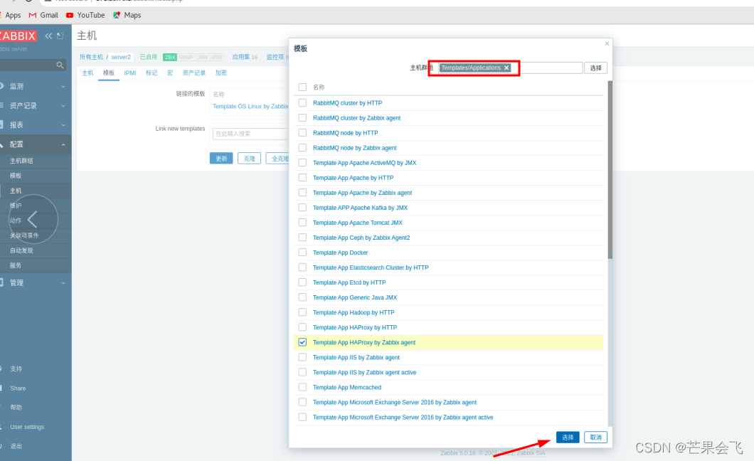Viewport: 754px width, 461px height.
Task: Click the magnifier icon in the sidebar search
Action: 60,65
